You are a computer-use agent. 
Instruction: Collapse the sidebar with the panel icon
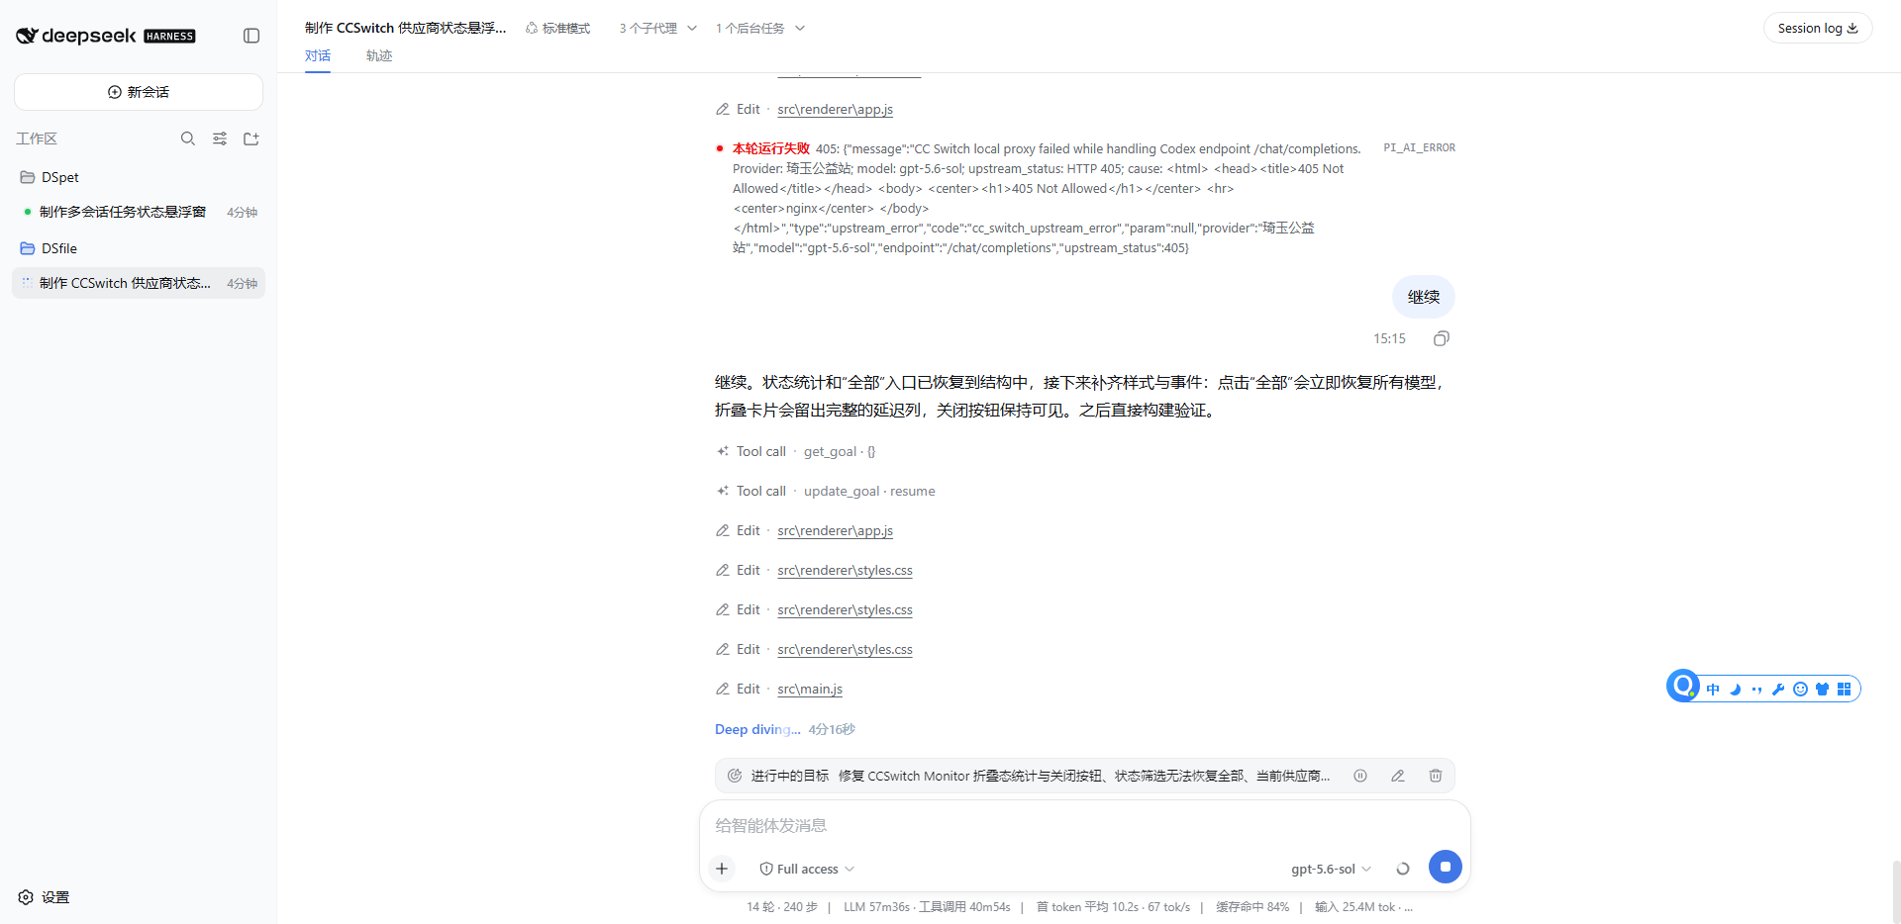click(x=251, y=36)
